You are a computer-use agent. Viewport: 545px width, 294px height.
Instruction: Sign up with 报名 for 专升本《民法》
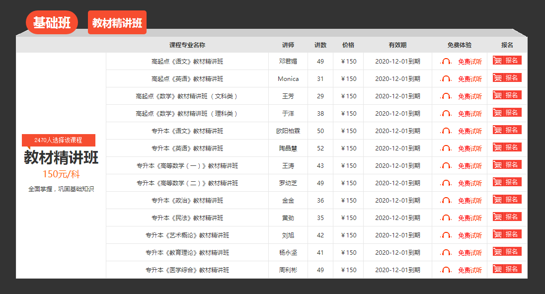click(507, 217)
